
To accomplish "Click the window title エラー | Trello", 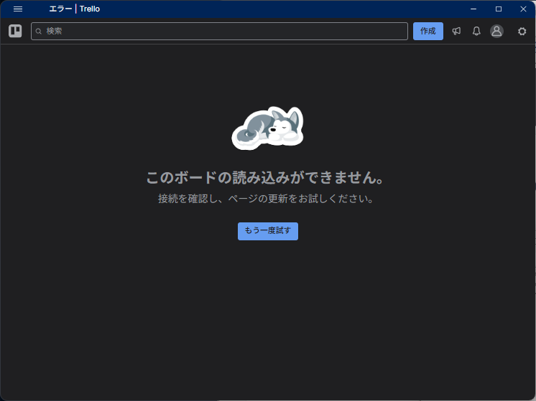I will (75, 9).
